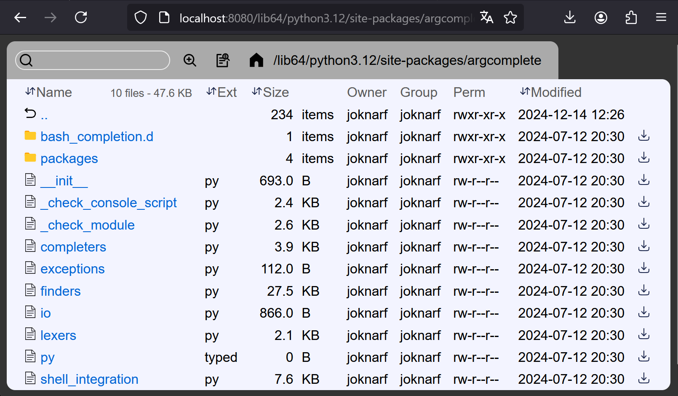The image size is (678, 396).
Task: Go forward using the browser forward arrow
Action: pyautogui.click(x=51, y=18)
